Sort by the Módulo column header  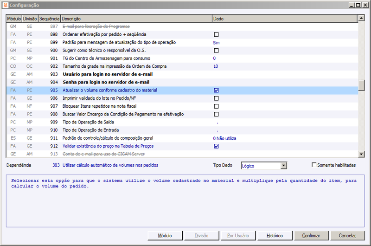coord(14,19)
